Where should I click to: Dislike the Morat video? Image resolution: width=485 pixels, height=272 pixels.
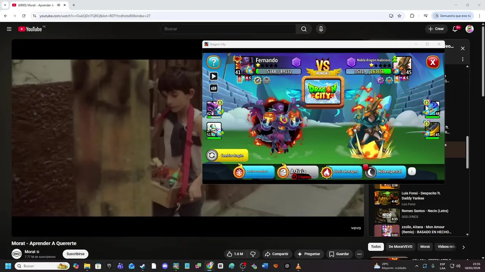[253, 254]
